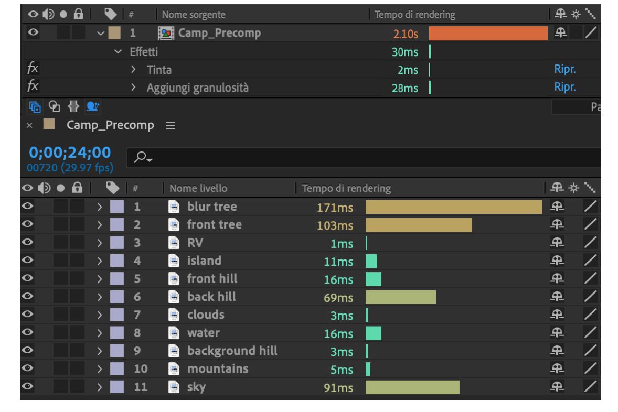Click Ripr. to reset Aggiungi granulosità
Screen dimensions: 618x412
click(565, 88)
